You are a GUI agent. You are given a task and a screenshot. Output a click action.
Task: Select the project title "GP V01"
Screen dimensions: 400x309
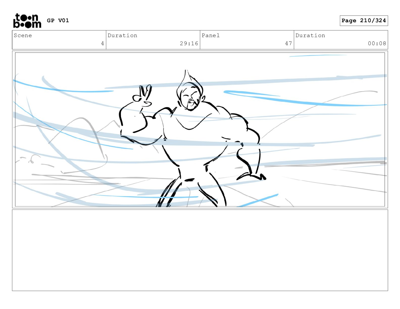58,20
